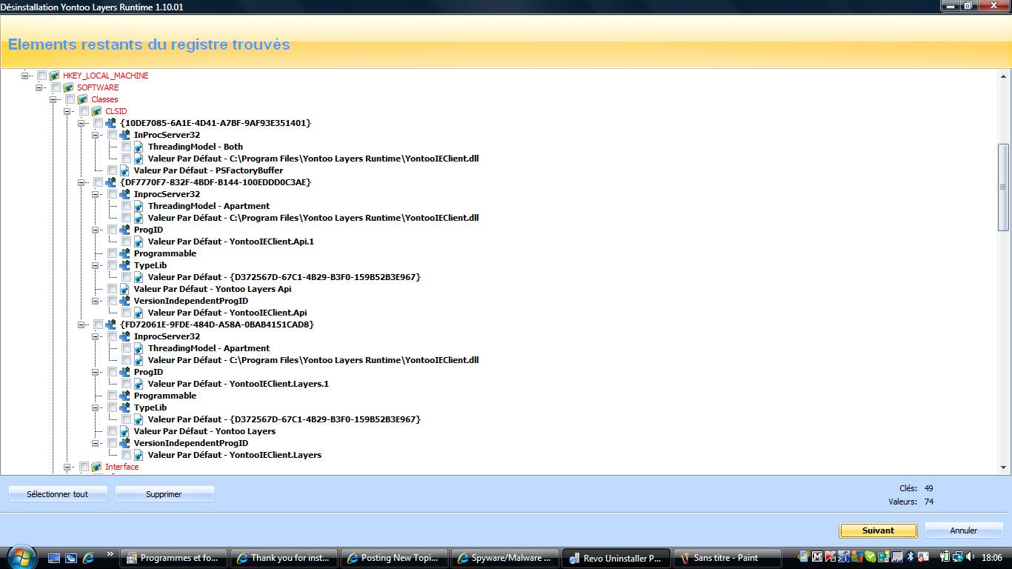Click the key icon beside VersionIndependentProgID under FD72061E
The height and width of the screenshot is (569, 1012).
124,443
